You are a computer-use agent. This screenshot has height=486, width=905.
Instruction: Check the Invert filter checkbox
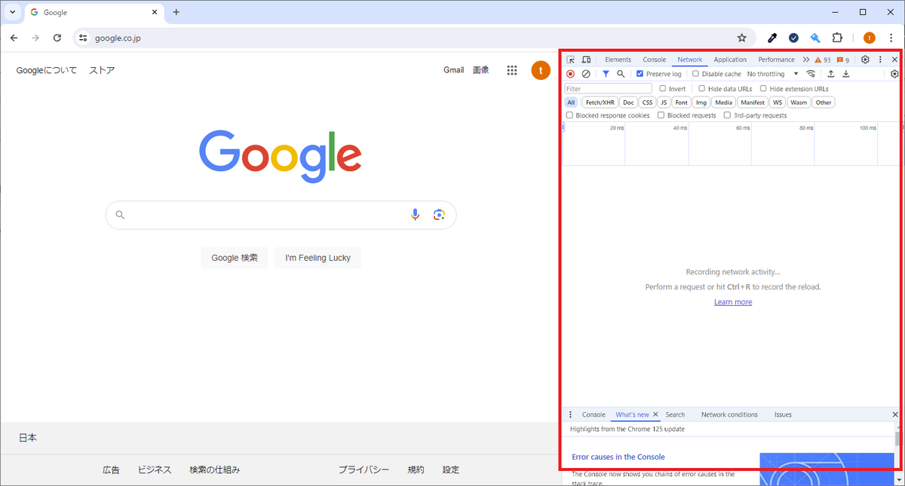663,89
